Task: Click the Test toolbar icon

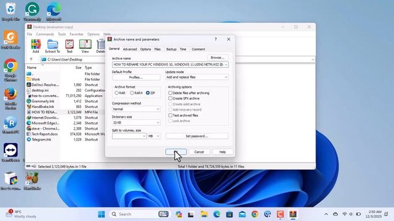Action: click(70, 46)
